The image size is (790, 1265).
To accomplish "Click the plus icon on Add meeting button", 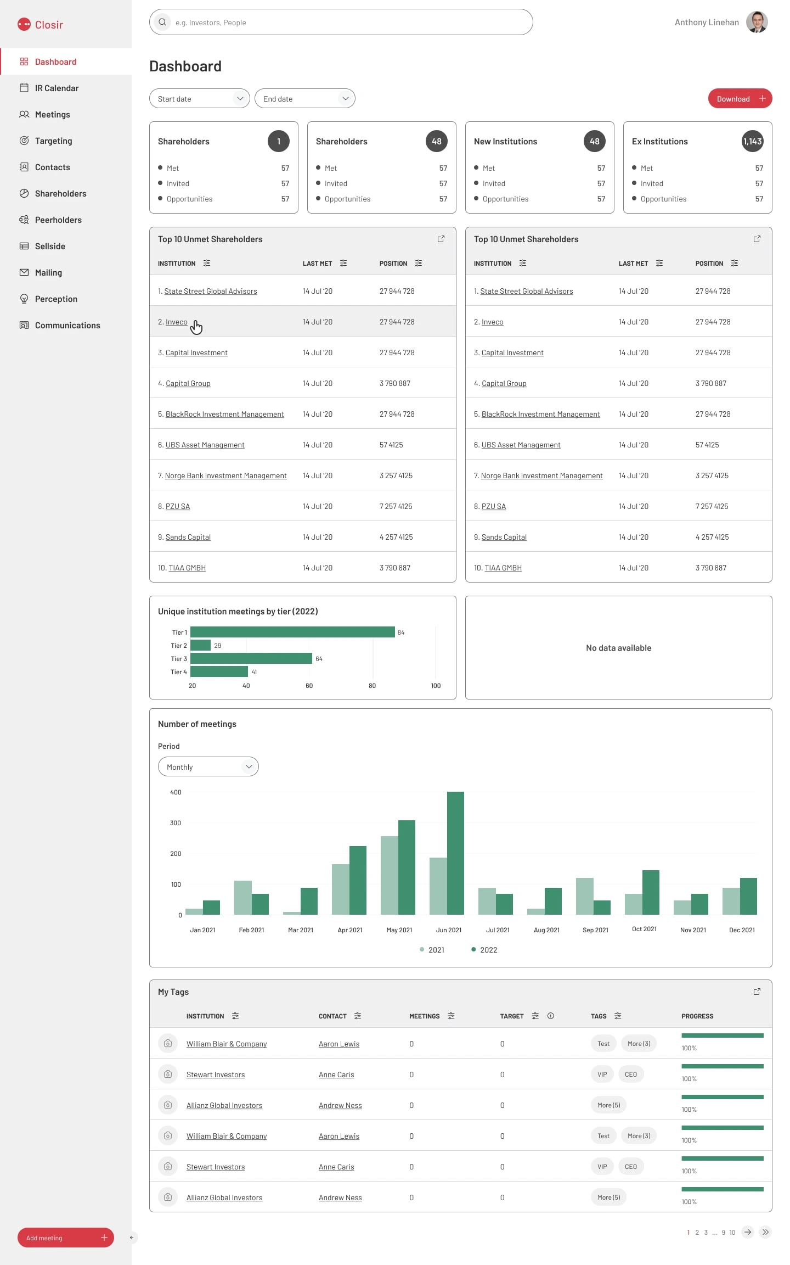I will click(x=104, y=1238).
